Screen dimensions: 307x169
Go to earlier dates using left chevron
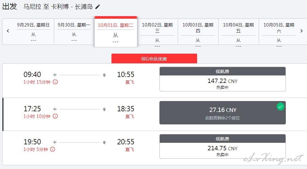(x=8, y=31)
